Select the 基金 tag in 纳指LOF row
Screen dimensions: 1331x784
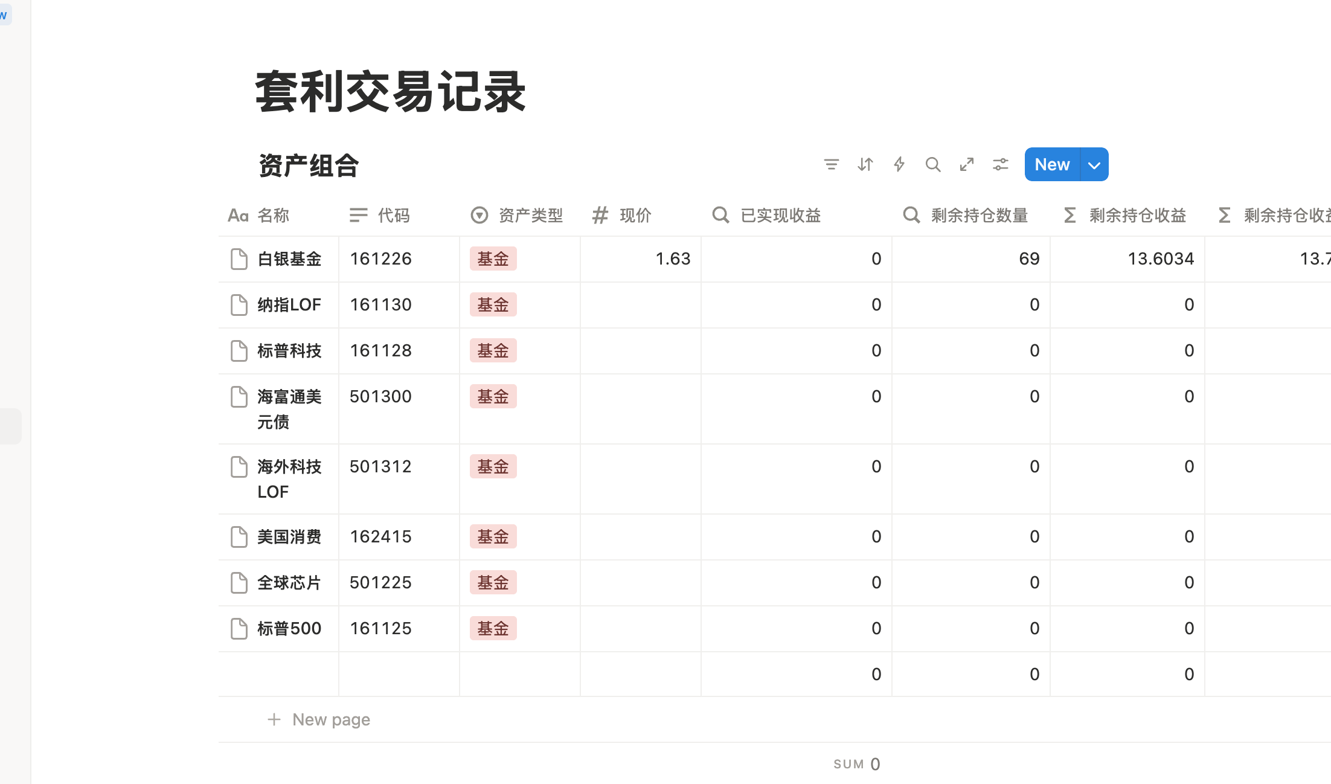[x=493, y=305]
